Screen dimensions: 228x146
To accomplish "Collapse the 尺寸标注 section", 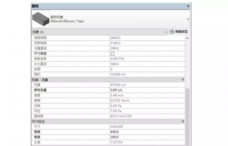I will 183,121.
